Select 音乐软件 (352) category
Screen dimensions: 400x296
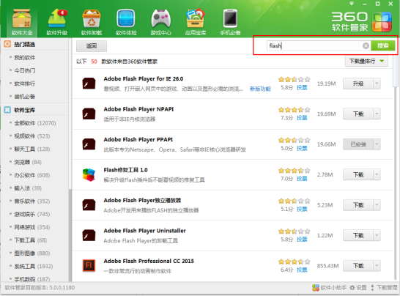click(32, 201)
